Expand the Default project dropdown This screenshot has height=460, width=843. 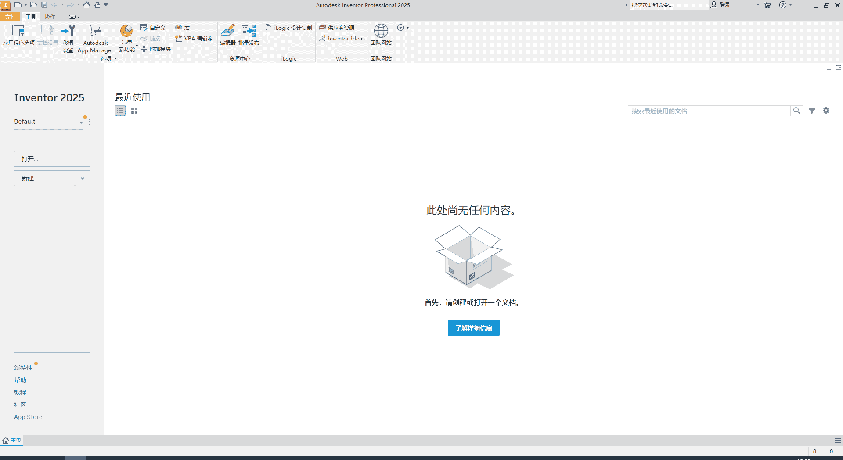pos(81,122)
